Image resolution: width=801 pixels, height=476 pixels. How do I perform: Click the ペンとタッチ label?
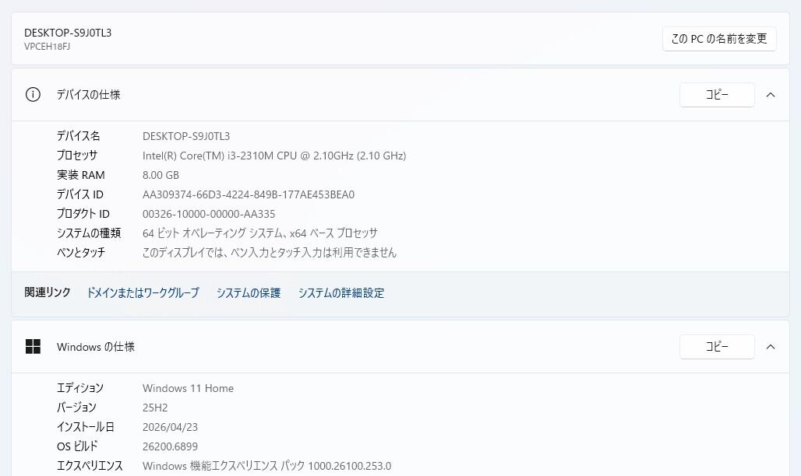[x=81, y=253]
